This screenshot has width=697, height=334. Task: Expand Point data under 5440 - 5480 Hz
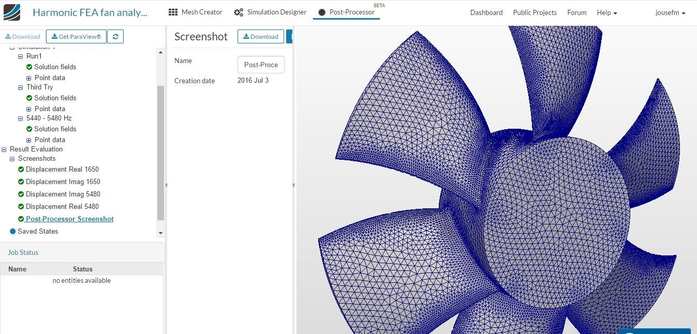29,140
